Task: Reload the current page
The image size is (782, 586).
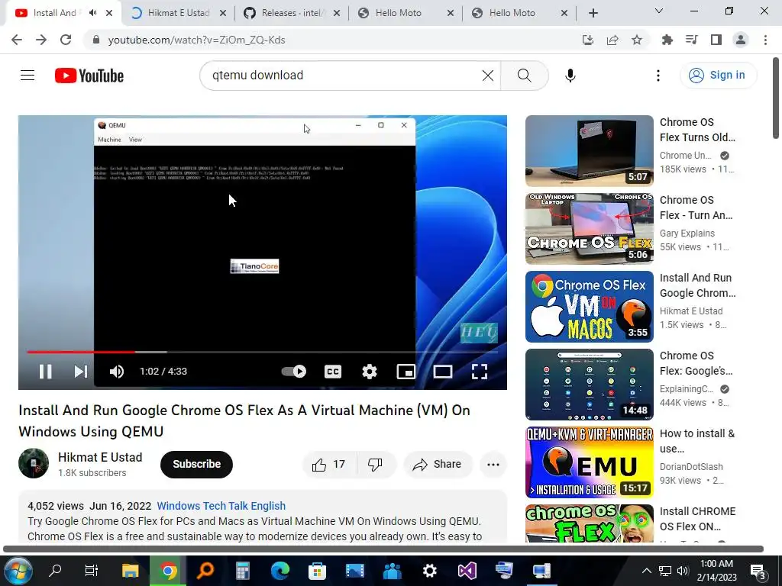Action: [66, 40]
